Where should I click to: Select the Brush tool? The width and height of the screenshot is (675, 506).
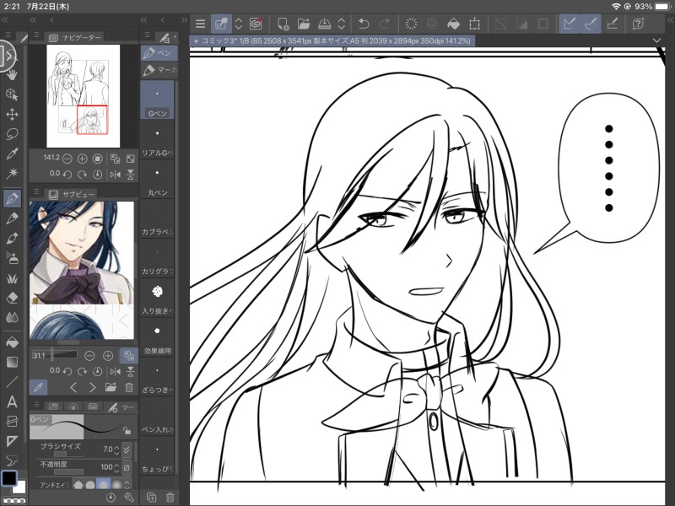point(12,238)
